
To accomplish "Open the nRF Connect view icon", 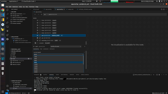I will 7,39.
